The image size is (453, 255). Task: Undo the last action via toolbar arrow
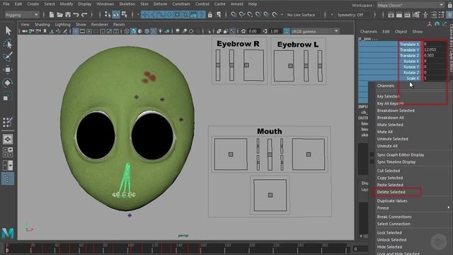76,14
